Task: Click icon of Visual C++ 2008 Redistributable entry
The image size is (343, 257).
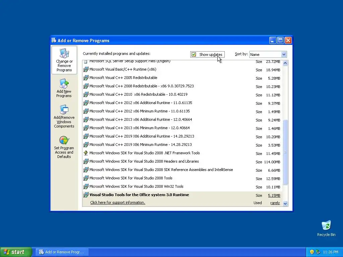Action: point(86,86)
